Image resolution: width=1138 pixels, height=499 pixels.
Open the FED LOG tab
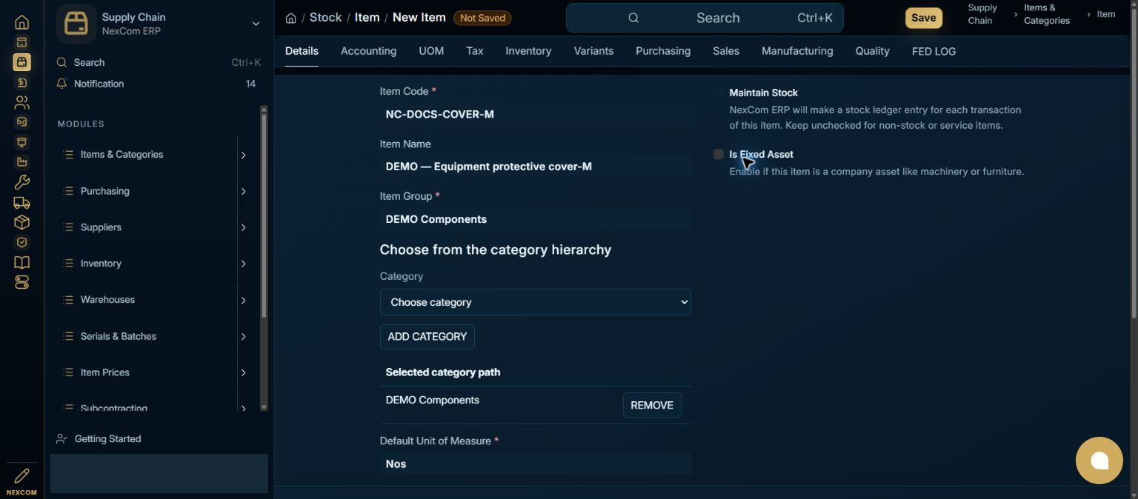tap(934, 51)
